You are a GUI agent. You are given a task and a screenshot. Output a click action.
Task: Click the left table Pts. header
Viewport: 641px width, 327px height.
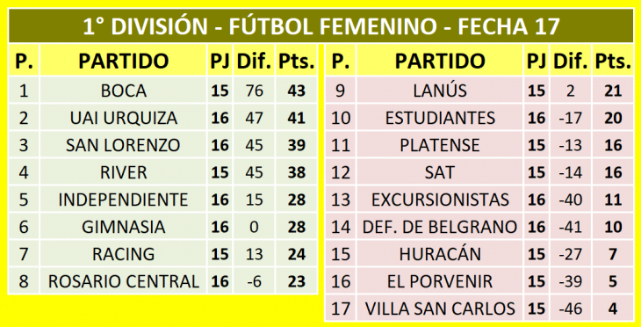[x=297, y=61]
